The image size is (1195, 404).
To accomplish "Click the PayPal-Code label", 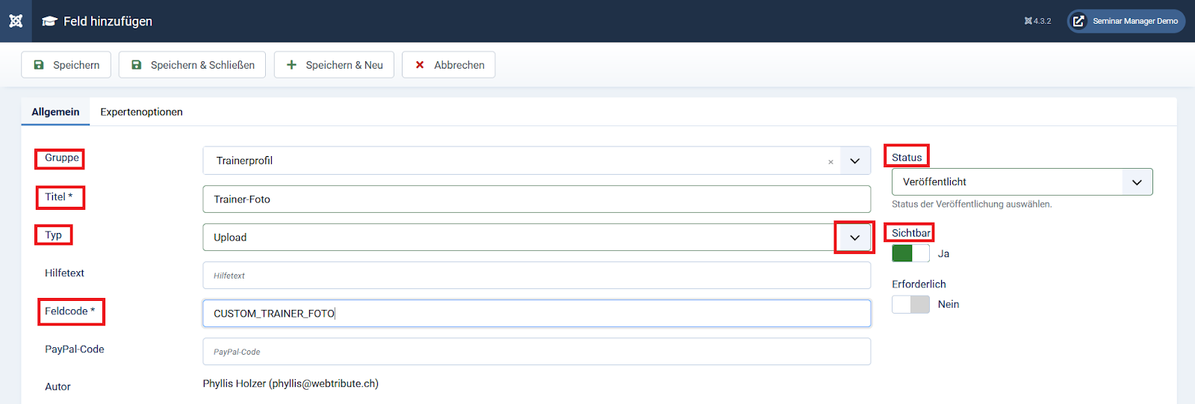I will (74, 349).
